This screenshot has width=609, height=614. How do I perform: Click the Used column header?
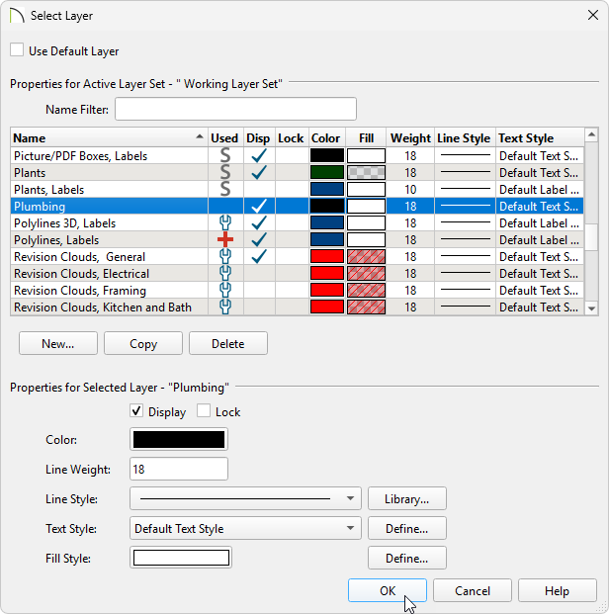click(224, 137)
